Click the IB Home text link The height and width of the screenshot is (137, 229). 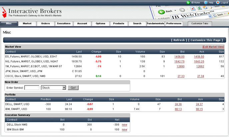coord(196,3)
